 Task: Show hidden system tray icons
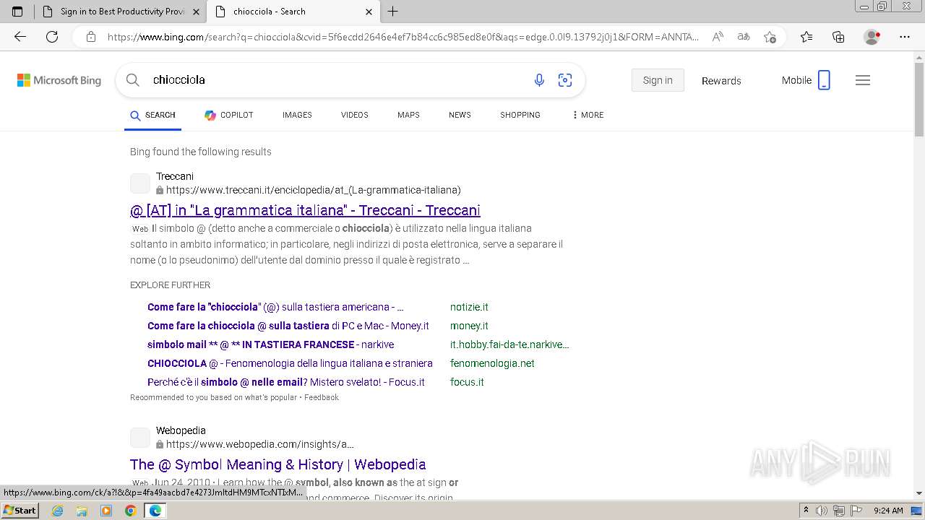(x=806, y=511)
